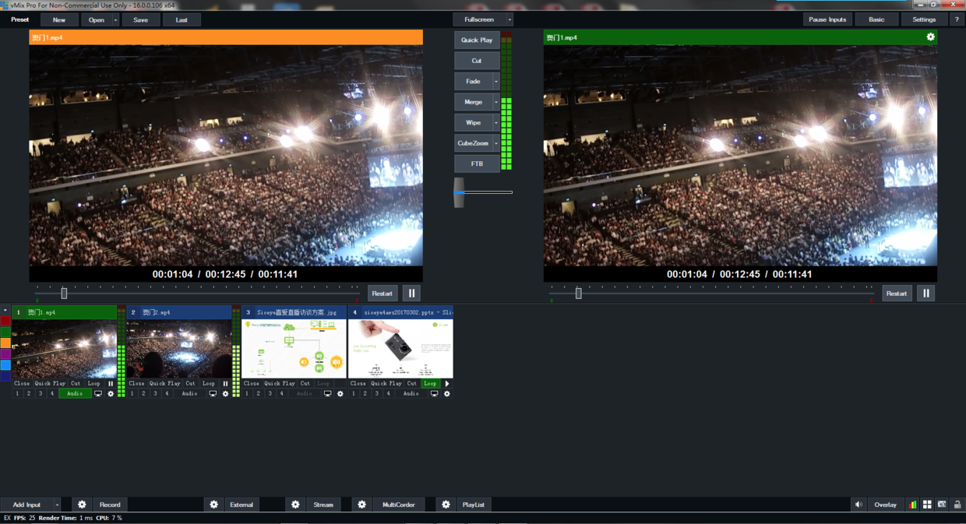Expand the Fullscreen dropdown arrow

509,19
